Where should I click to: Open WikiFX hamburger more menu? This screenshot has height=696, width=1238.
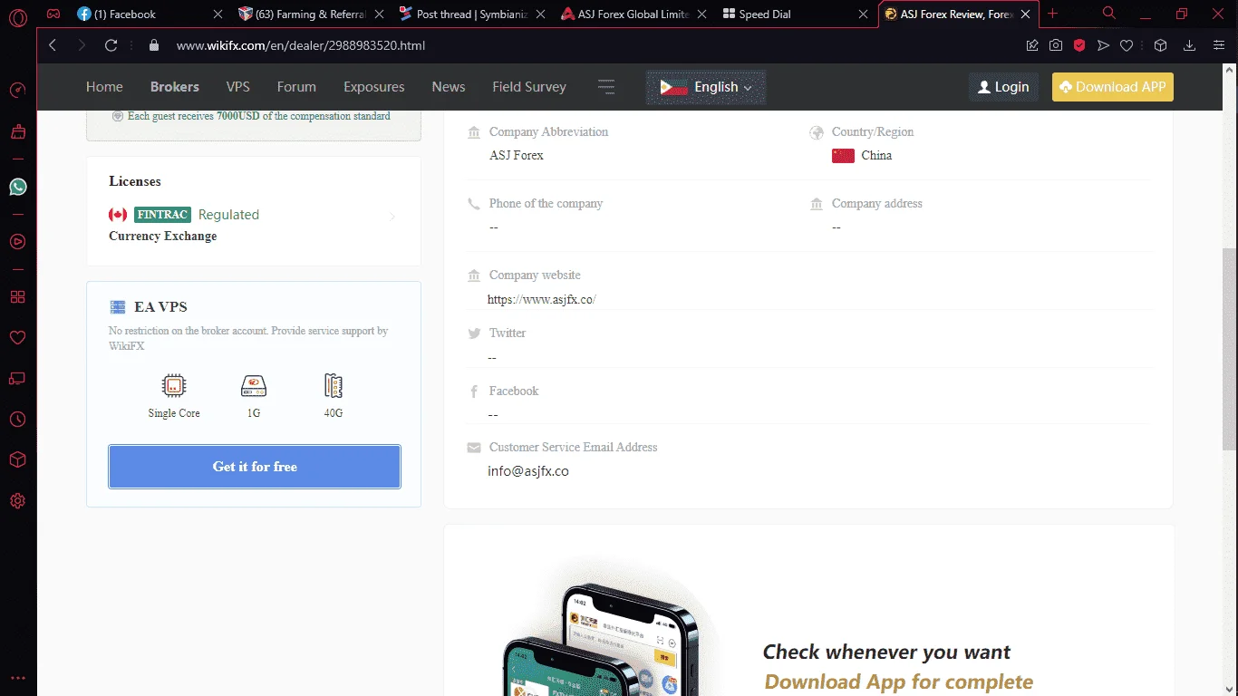point(606,87)
